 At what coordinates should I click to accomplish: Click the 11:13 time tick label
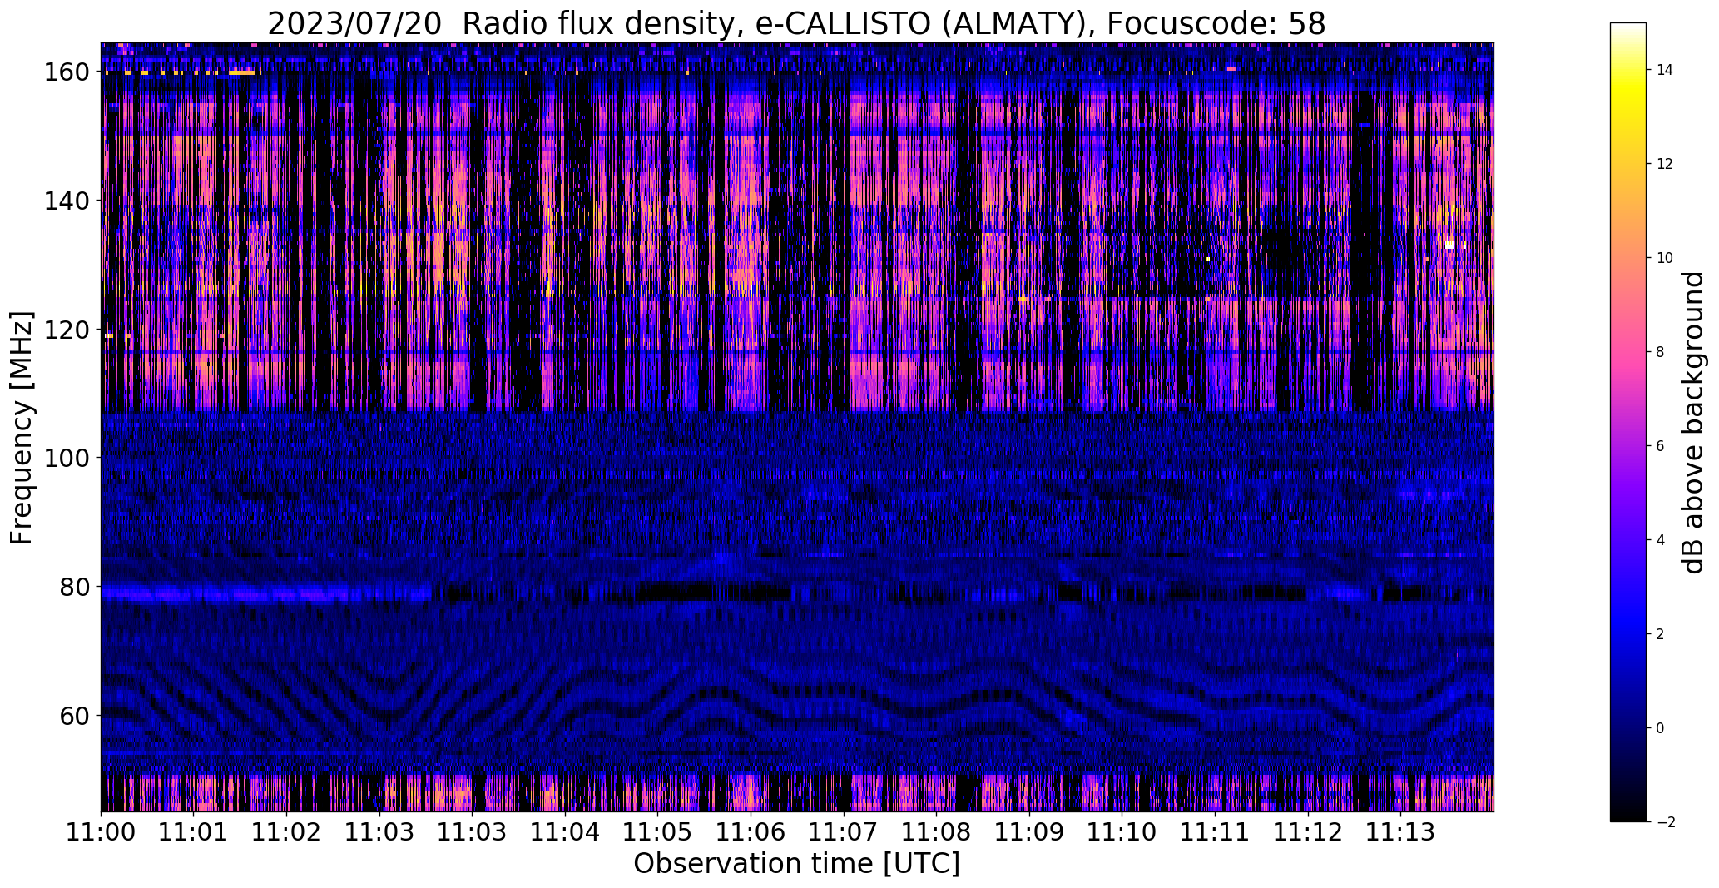[x=1401, y=832]
